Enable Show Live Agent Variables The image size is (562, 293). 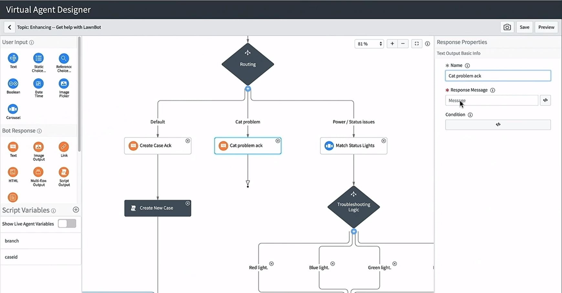pos(67,223)
